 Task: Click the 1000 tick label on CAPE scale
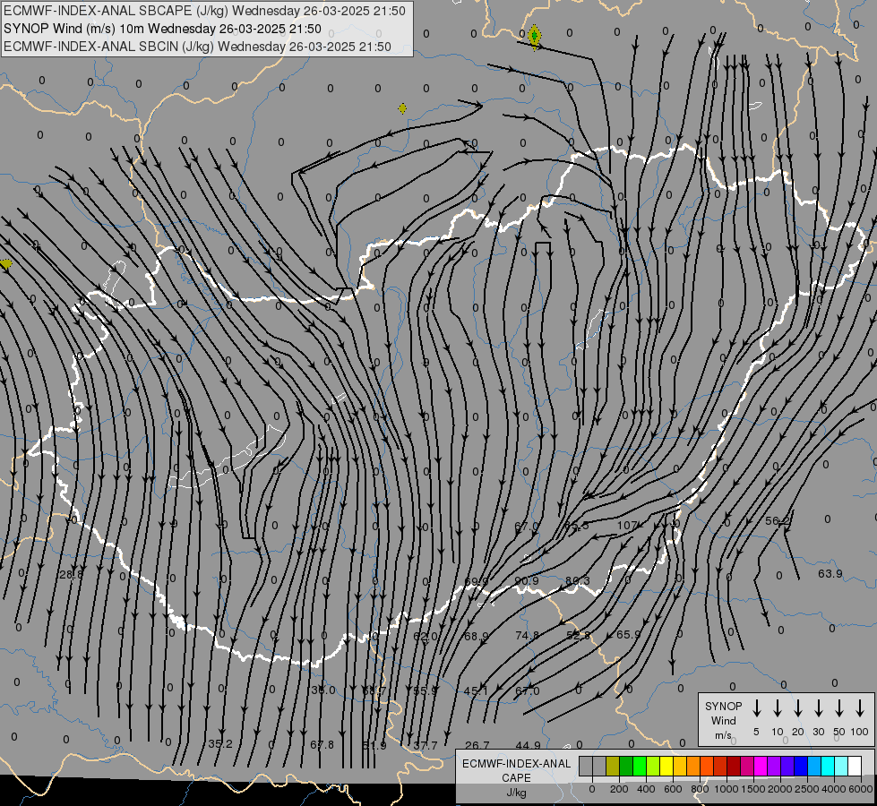(x=726, y=789)
